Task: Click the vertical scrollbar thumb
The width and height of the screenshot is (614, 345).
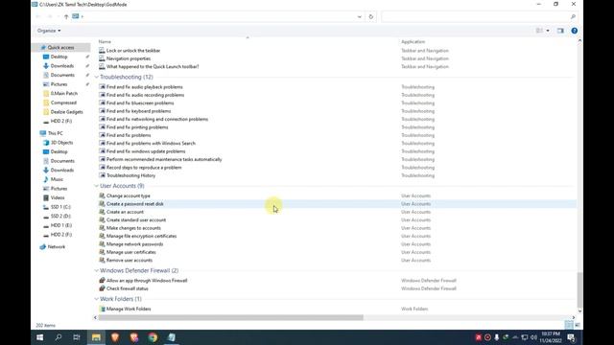Action: (x=579, y=289)
